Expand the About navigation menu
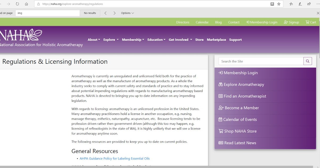The image size is (320, 168). (x=94, y=40)
